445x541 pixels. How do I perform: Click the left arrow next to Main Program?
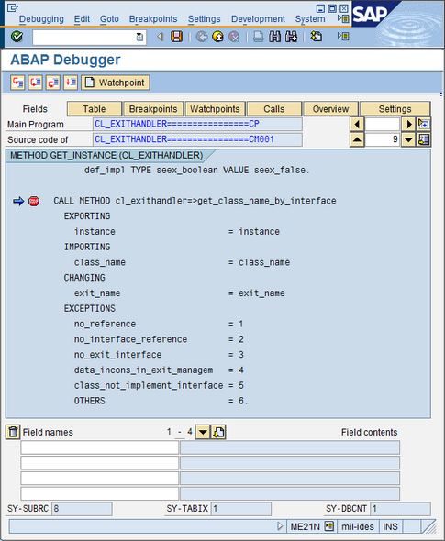click(357, 124)
